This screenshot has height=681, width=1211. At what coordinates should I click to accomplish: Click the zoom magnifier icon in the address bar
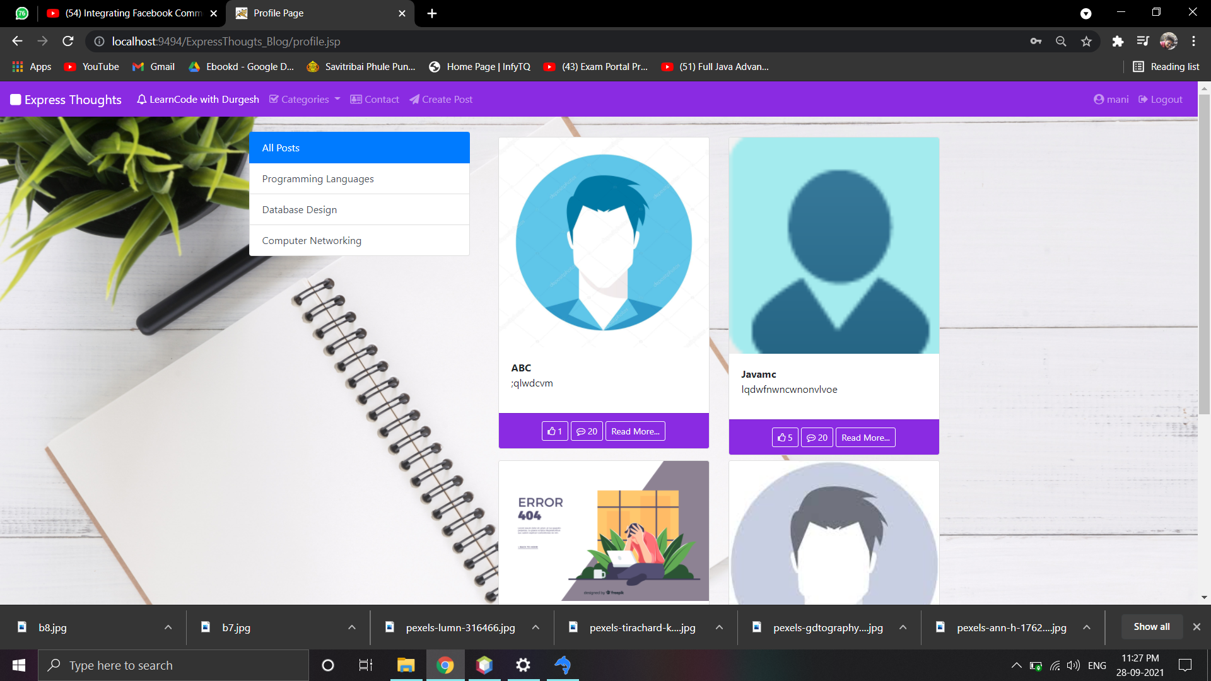1061,42
